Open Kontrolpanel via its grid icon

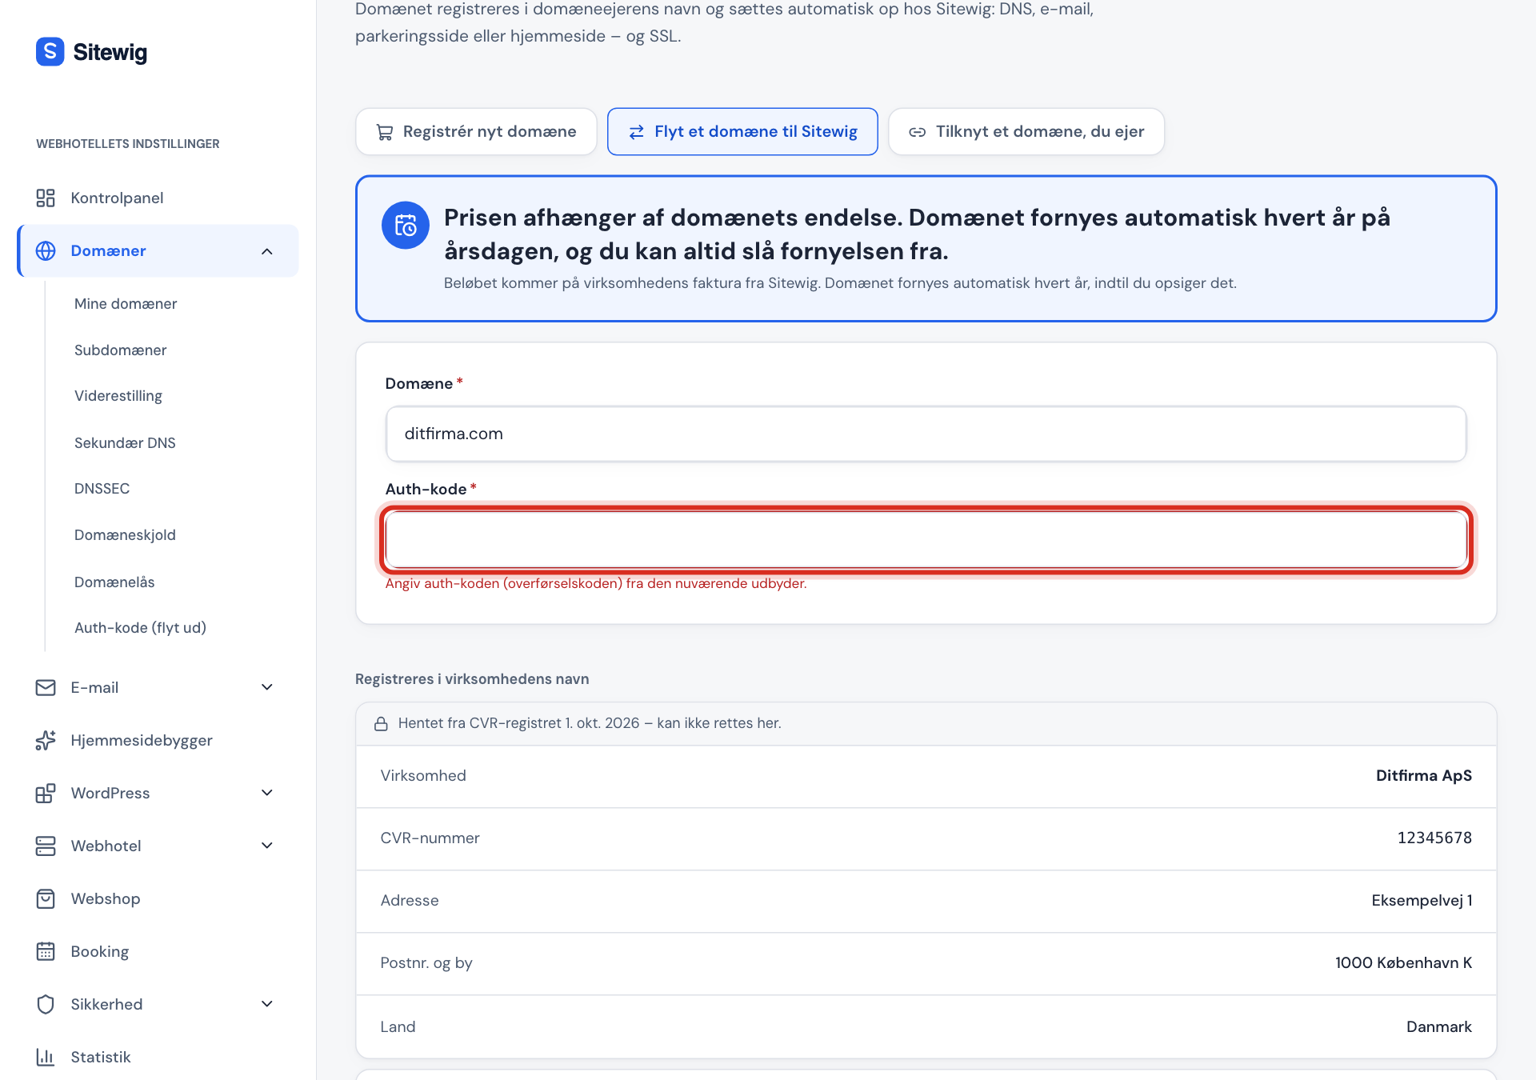coord(46,198)
